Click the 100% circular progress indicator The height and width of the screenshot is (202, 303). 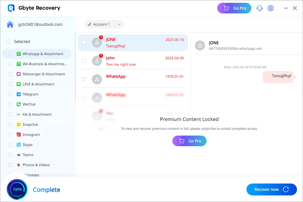coord(17,189)
